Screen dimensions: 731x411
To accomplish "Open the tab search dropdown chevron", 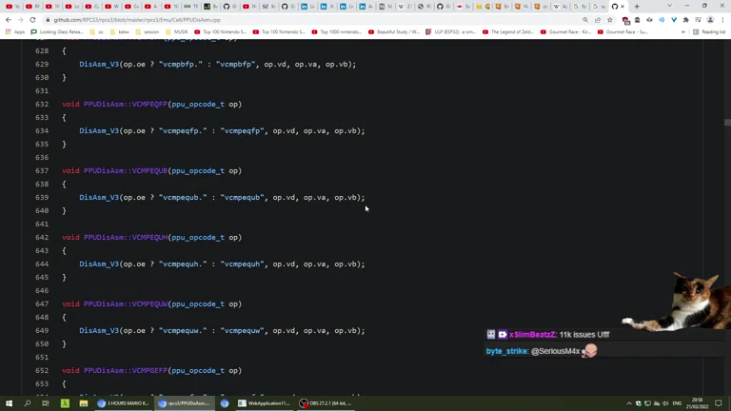I will coord(669,6).
